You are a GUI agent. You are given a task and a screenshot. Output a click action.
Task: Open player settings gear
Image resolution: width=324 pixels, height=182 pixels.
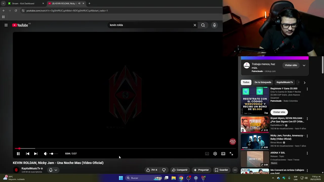click(215, 154)
